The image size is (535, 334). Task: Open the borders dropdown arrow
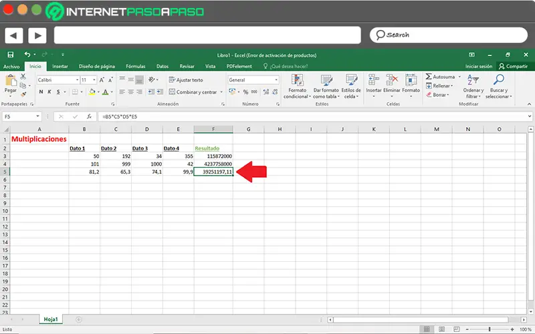(x=82, y=92)
